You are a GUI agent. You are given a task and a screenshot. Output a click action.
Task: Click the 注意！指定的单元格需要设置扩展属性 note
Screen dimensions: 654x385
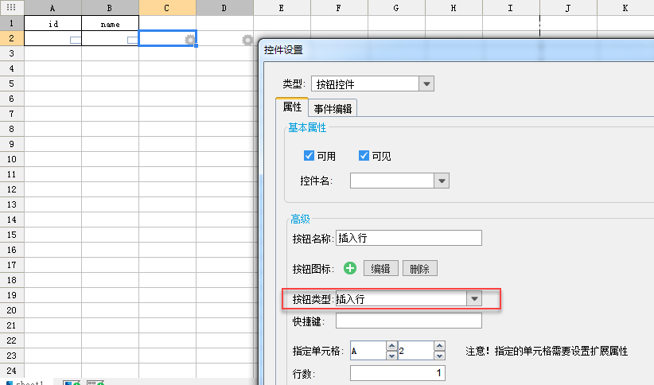[x=547, y=352]
